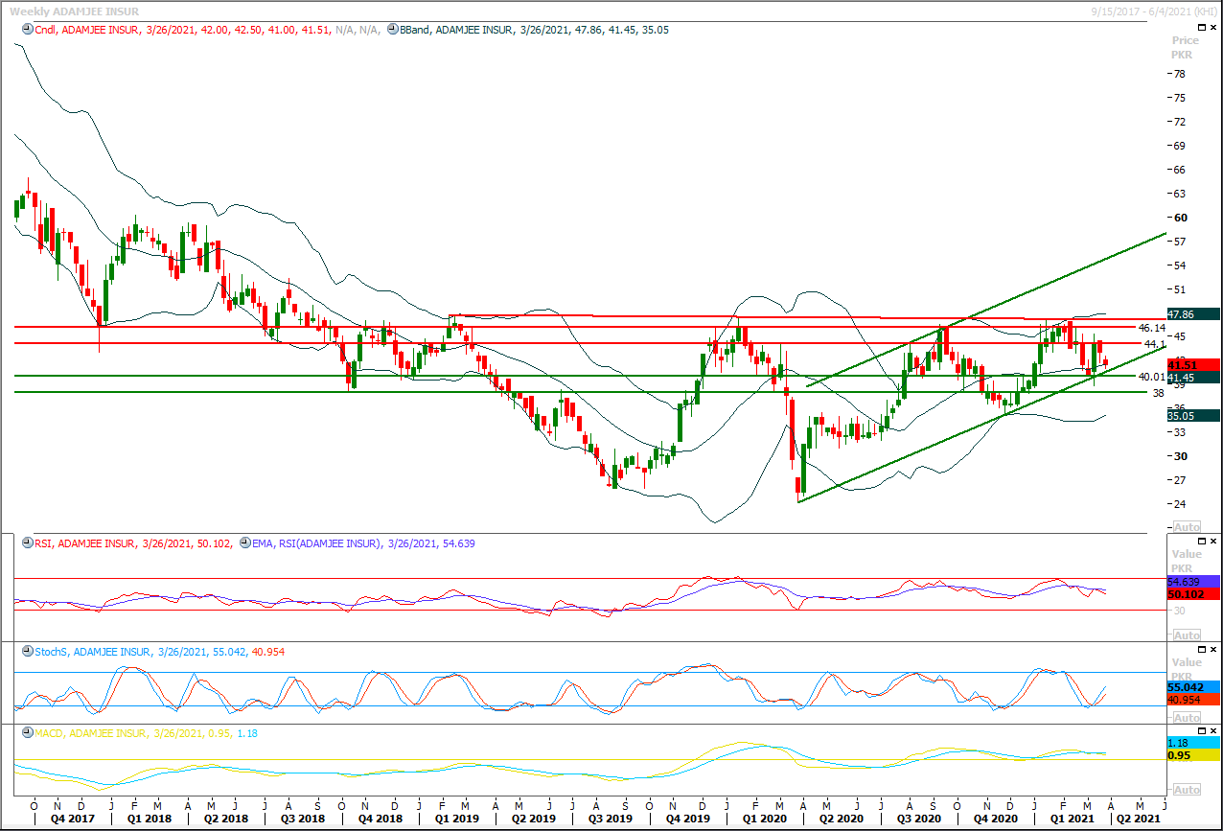Click the 54.639 EMA value tag
Image resolution: width=1223 pixels, height=831 pixels.
click(1192, 582)
